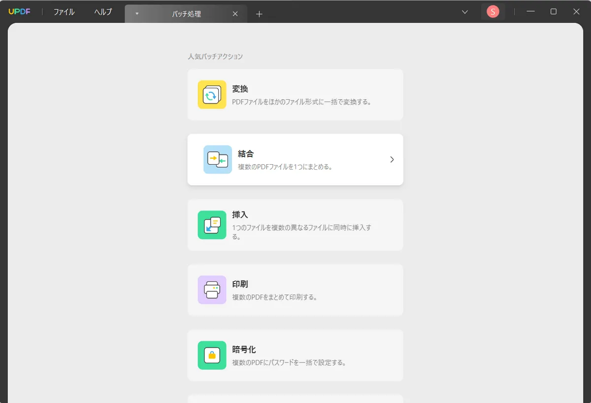Expand the title bar chevron dropdown
Screen dimensions: 591x403
pyautogui.click(x=464, y=12)
